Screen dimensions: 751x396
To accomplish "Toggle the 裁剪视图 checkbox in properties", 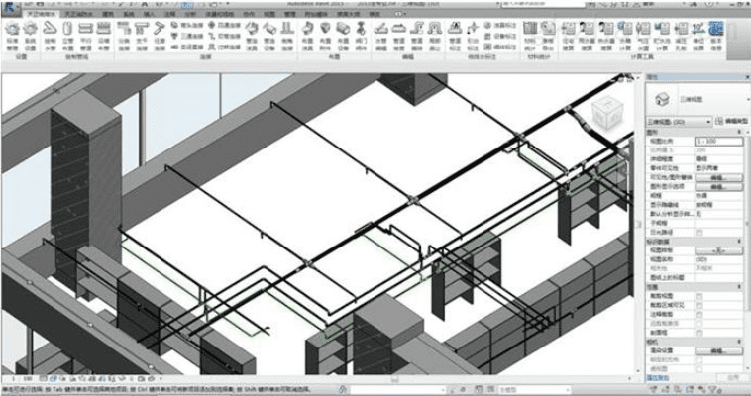I will (700, 295).
